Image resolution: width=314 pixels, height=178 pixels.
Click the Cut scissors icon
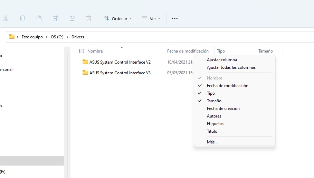click(6, 18)
